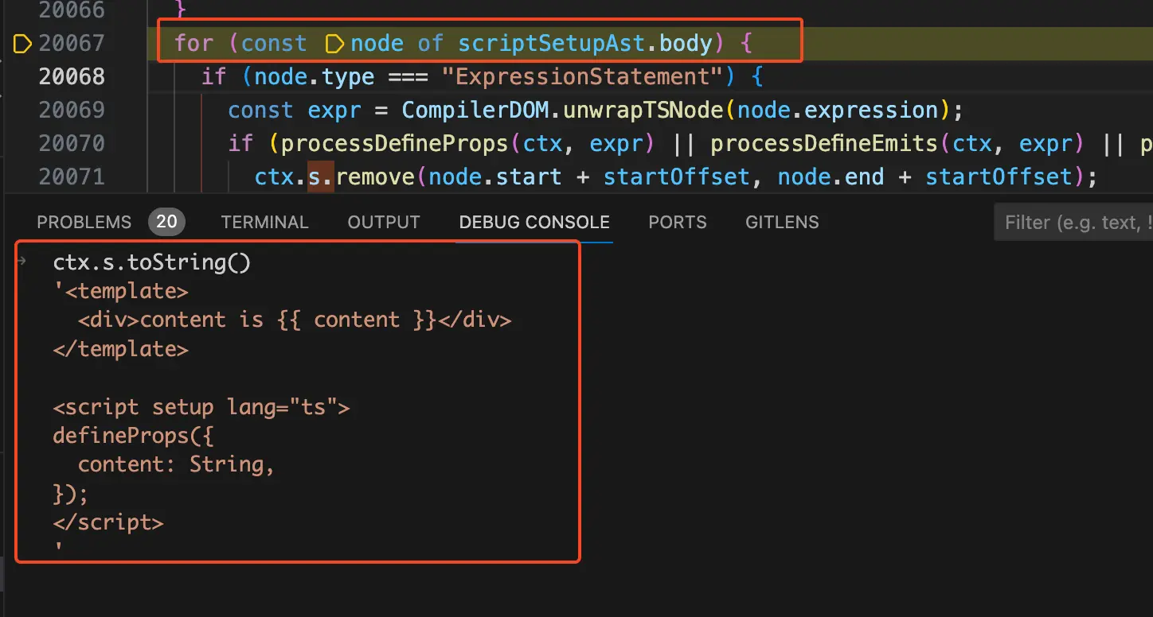Click line number 20069 in gutter
This screenshot has height=617, width=1153.
tap(72, 110)
